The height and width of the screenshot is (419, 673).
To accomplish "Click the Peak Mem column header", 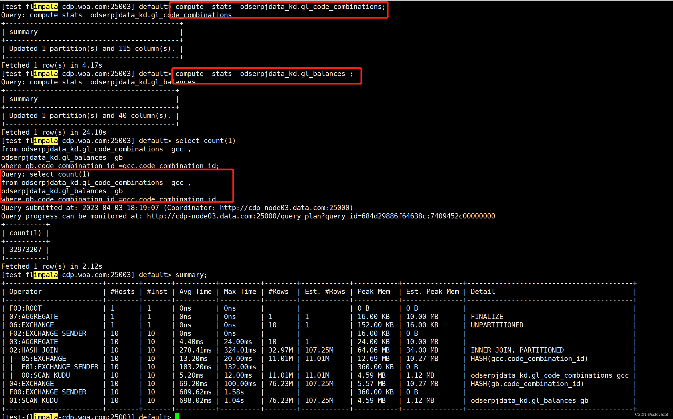I will pyautogui.click(x=374, y=292).
